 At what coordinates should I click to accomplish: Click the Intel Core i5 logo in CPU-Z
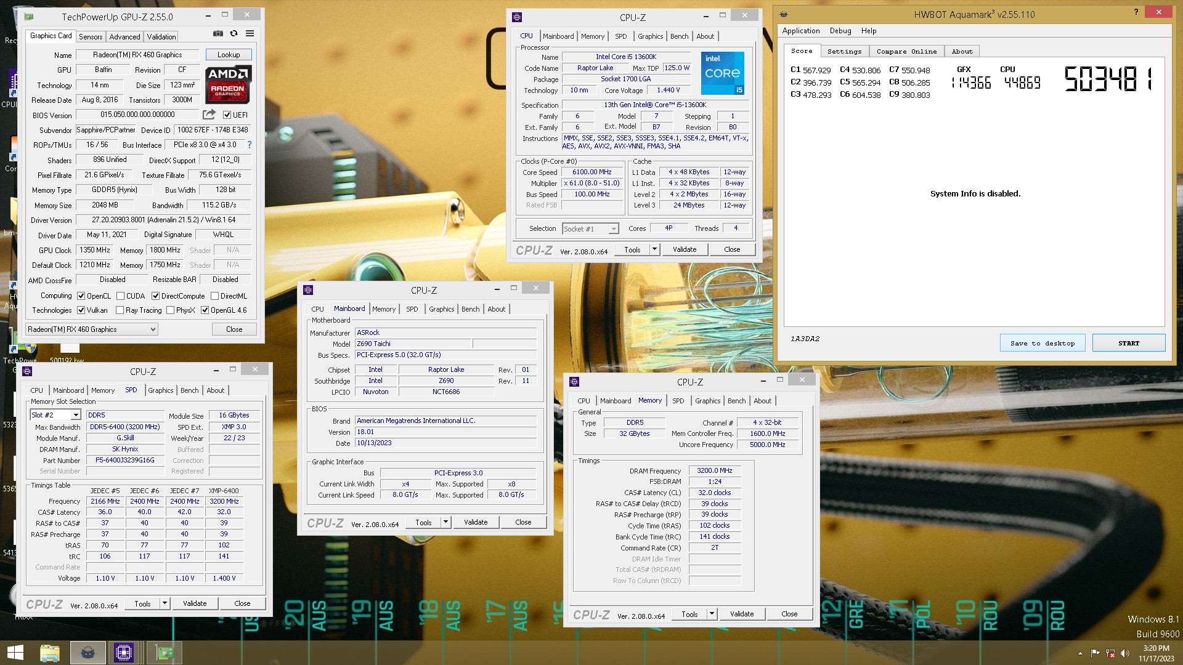[x=723, y=73]
